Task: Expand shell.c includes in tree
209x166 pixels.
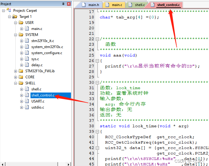Action: click(21, 89)
